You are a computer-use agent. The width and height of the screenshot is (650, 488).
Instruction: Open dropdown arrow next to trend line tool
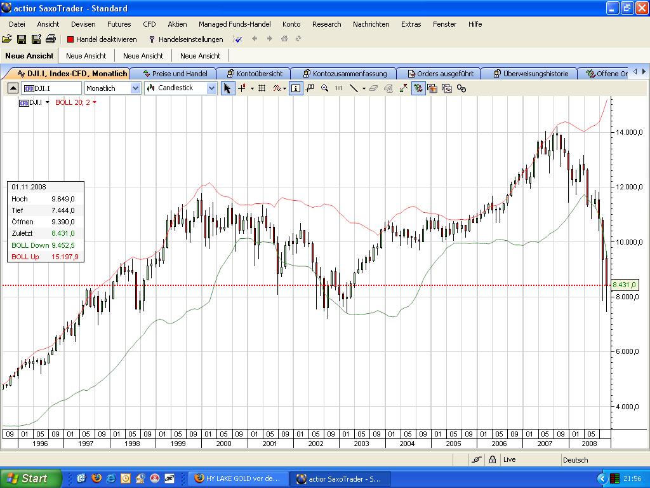[x=364, y=88]
